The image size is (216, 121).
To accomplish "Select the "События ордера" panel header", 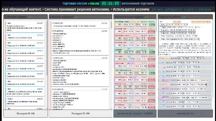I will (26, 17).
